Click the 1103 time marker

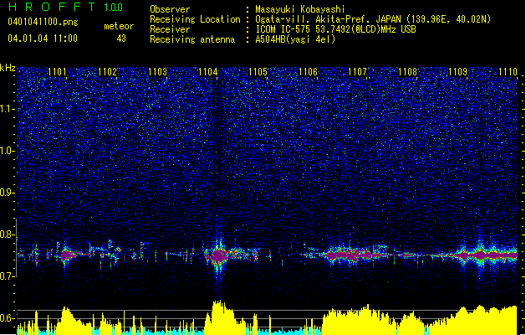(x=157, y=71)
